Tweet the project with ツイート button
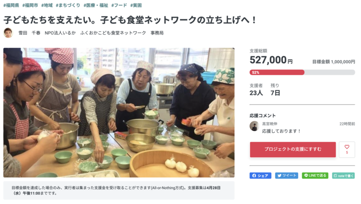The height and width of the screenshot is (204, 361). click(286, 176)
